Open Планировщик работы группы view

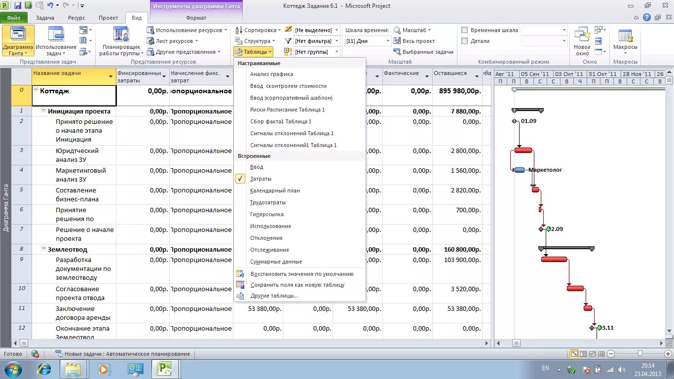coord(121,40)
